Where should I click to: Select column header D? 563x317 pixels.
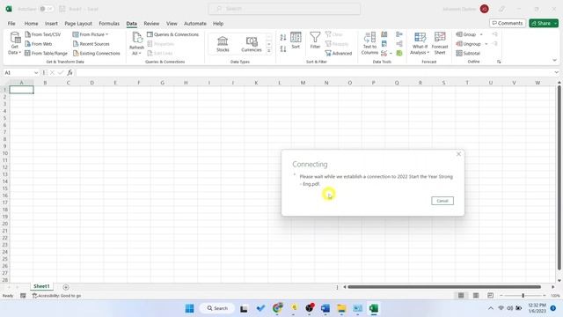click(x=91, y=83)
